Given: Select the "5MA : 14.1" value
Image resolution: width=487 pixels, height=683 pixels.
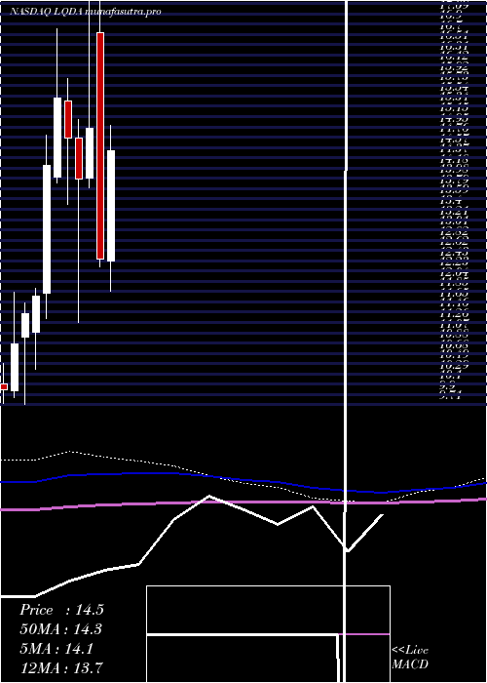Looking at the screenshot, I should click(x=56, y=649).
